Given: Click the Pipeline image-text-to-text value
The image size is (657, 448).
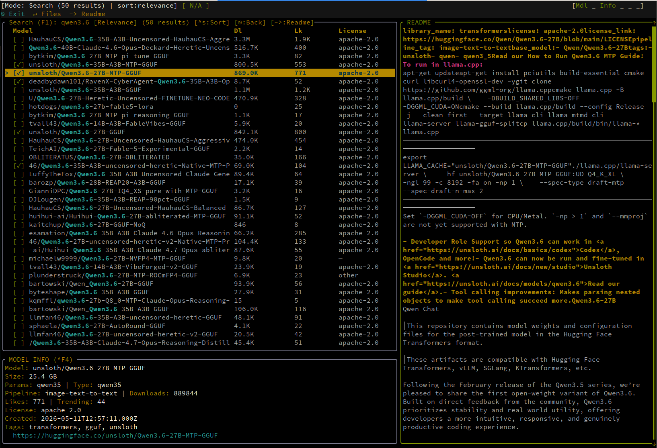Looking at the screenshot, I should (x=81, y=393).
